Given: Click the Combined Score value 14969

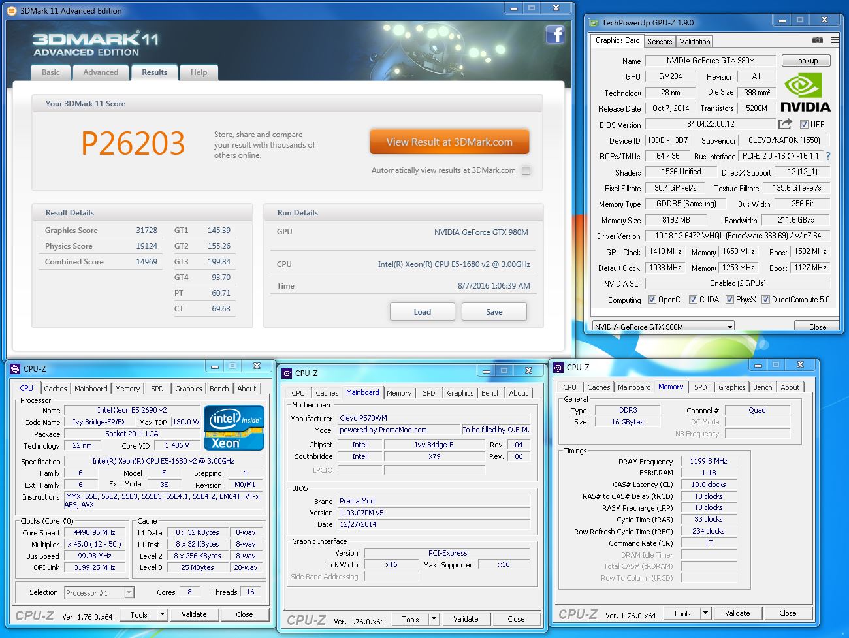Looking at the screenshot, I should click(x=146, y=262).
